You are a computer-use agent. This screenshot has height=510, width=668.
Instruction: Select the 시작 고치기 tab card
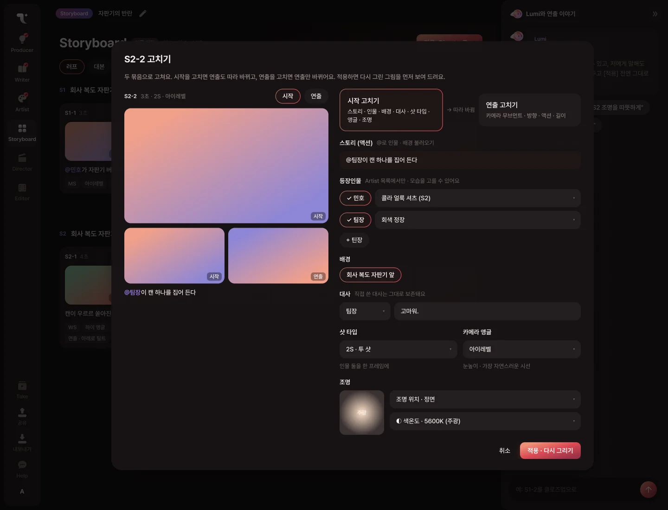click(391, 110)
